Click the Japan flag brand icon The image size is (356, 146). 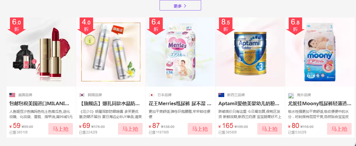pos(152,95)
